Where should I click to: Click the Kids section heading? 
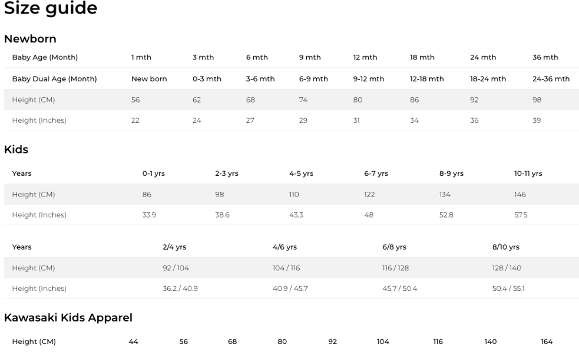click(16, 150)
